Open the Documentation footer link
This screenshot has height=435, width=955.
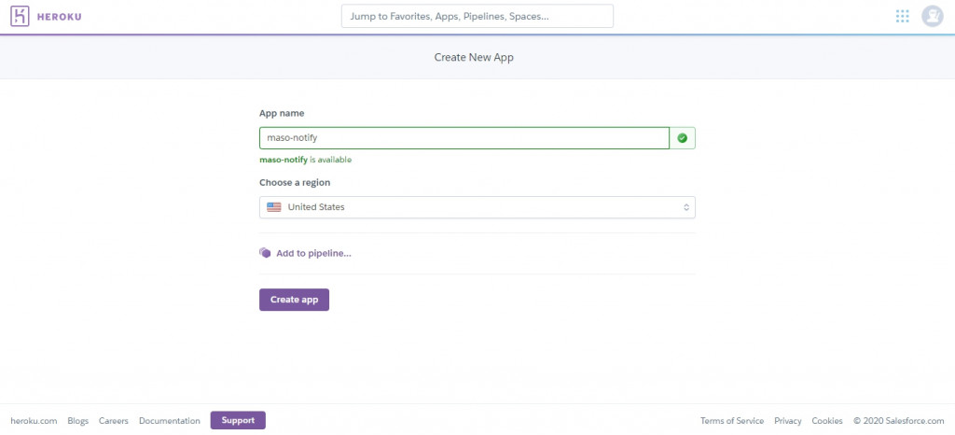170,421
